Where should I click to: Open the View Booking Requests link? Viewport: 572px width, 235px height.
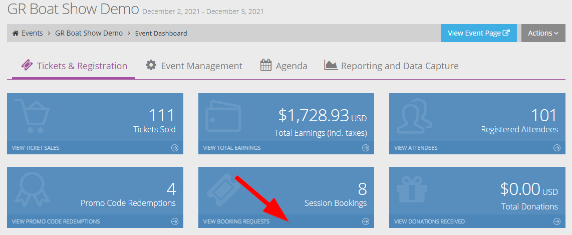pos(236,221)
